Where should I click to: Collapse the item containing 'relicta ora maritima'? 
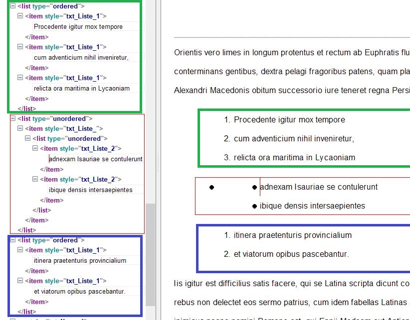20,78
